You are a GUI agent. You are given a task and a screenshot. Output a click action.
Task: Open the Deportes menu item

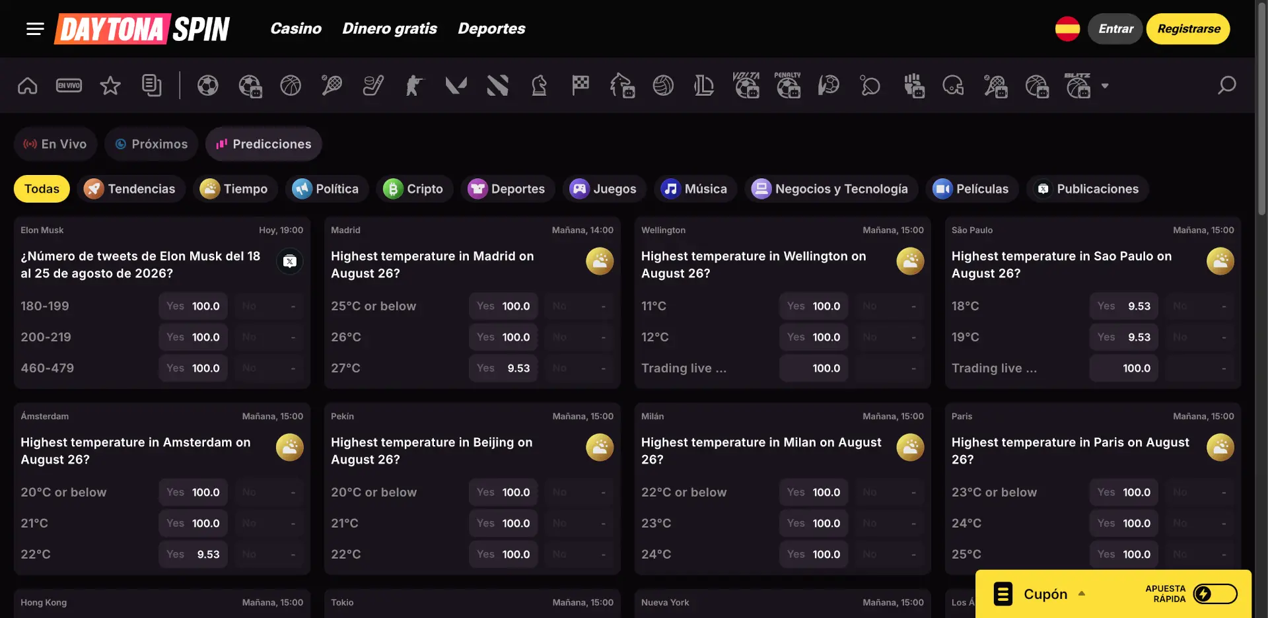[491, 28]
